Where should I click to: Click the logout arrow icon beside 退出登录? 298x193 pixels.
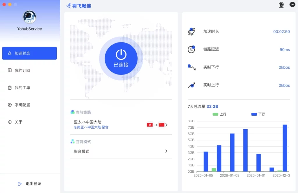[x=20, y=183]
